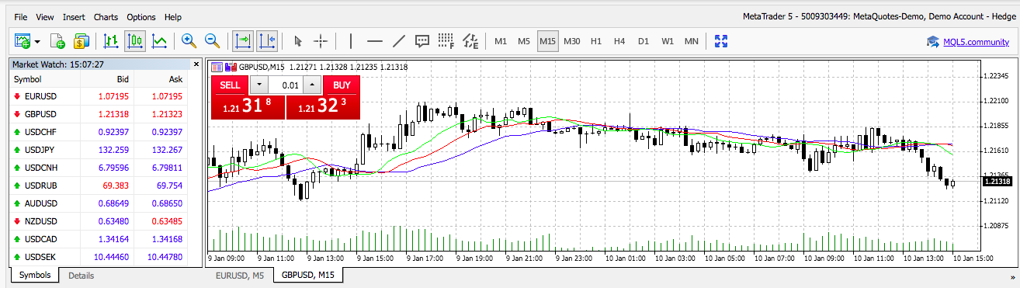
Task: Open the Charts menu
Action: (x=106, y=16)
